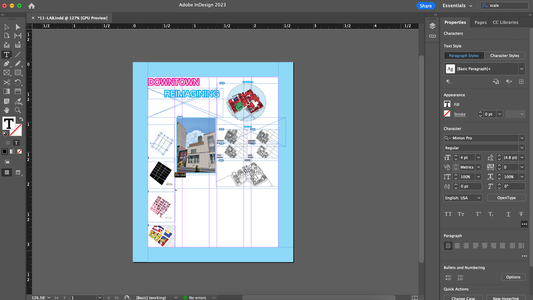Click the Bullets Options button

(x=513, y=277)
